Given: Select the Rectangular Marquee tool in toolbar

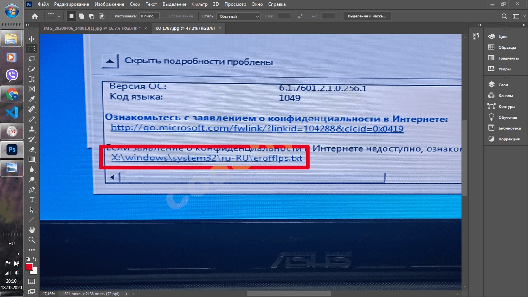Looking at the screenshot, I should pos(32,49).
